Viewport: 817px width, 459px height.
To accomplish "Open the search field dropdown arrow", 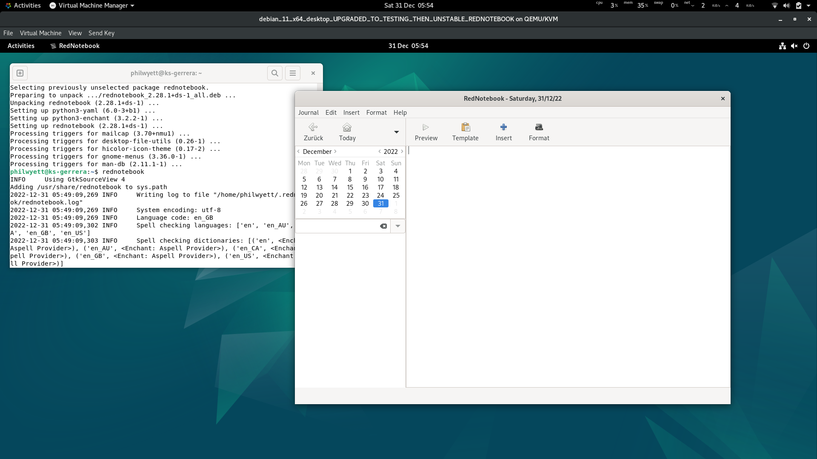I will click(x=398, y=226).
